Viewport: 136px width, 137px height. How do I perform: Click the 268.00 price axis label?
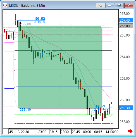125,14
